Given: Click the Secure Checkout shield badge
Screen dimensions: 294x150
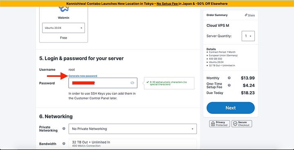Looking at the screenshot, I should [242, 124].
